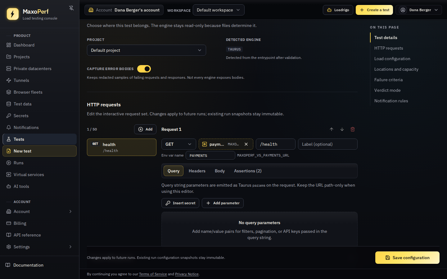
Task: Expand the Settings sidebar section
Action: pos(40,247)
